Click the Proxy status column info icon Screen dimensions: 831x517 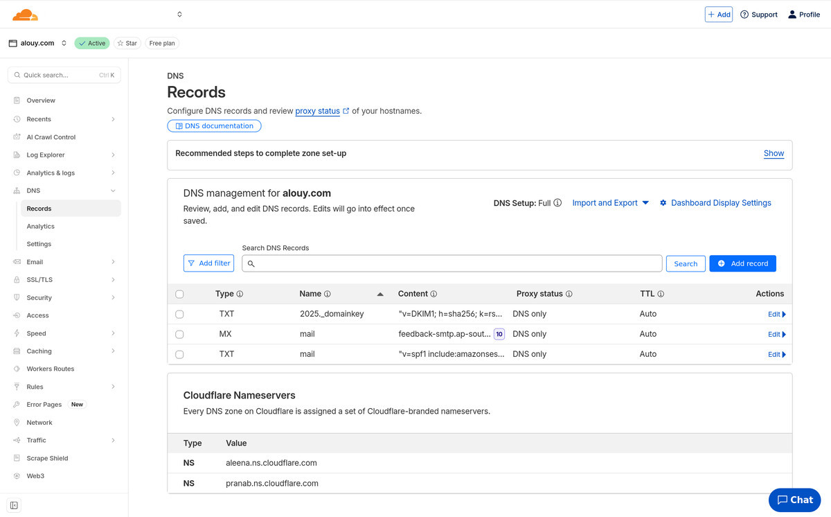(569, 294)
